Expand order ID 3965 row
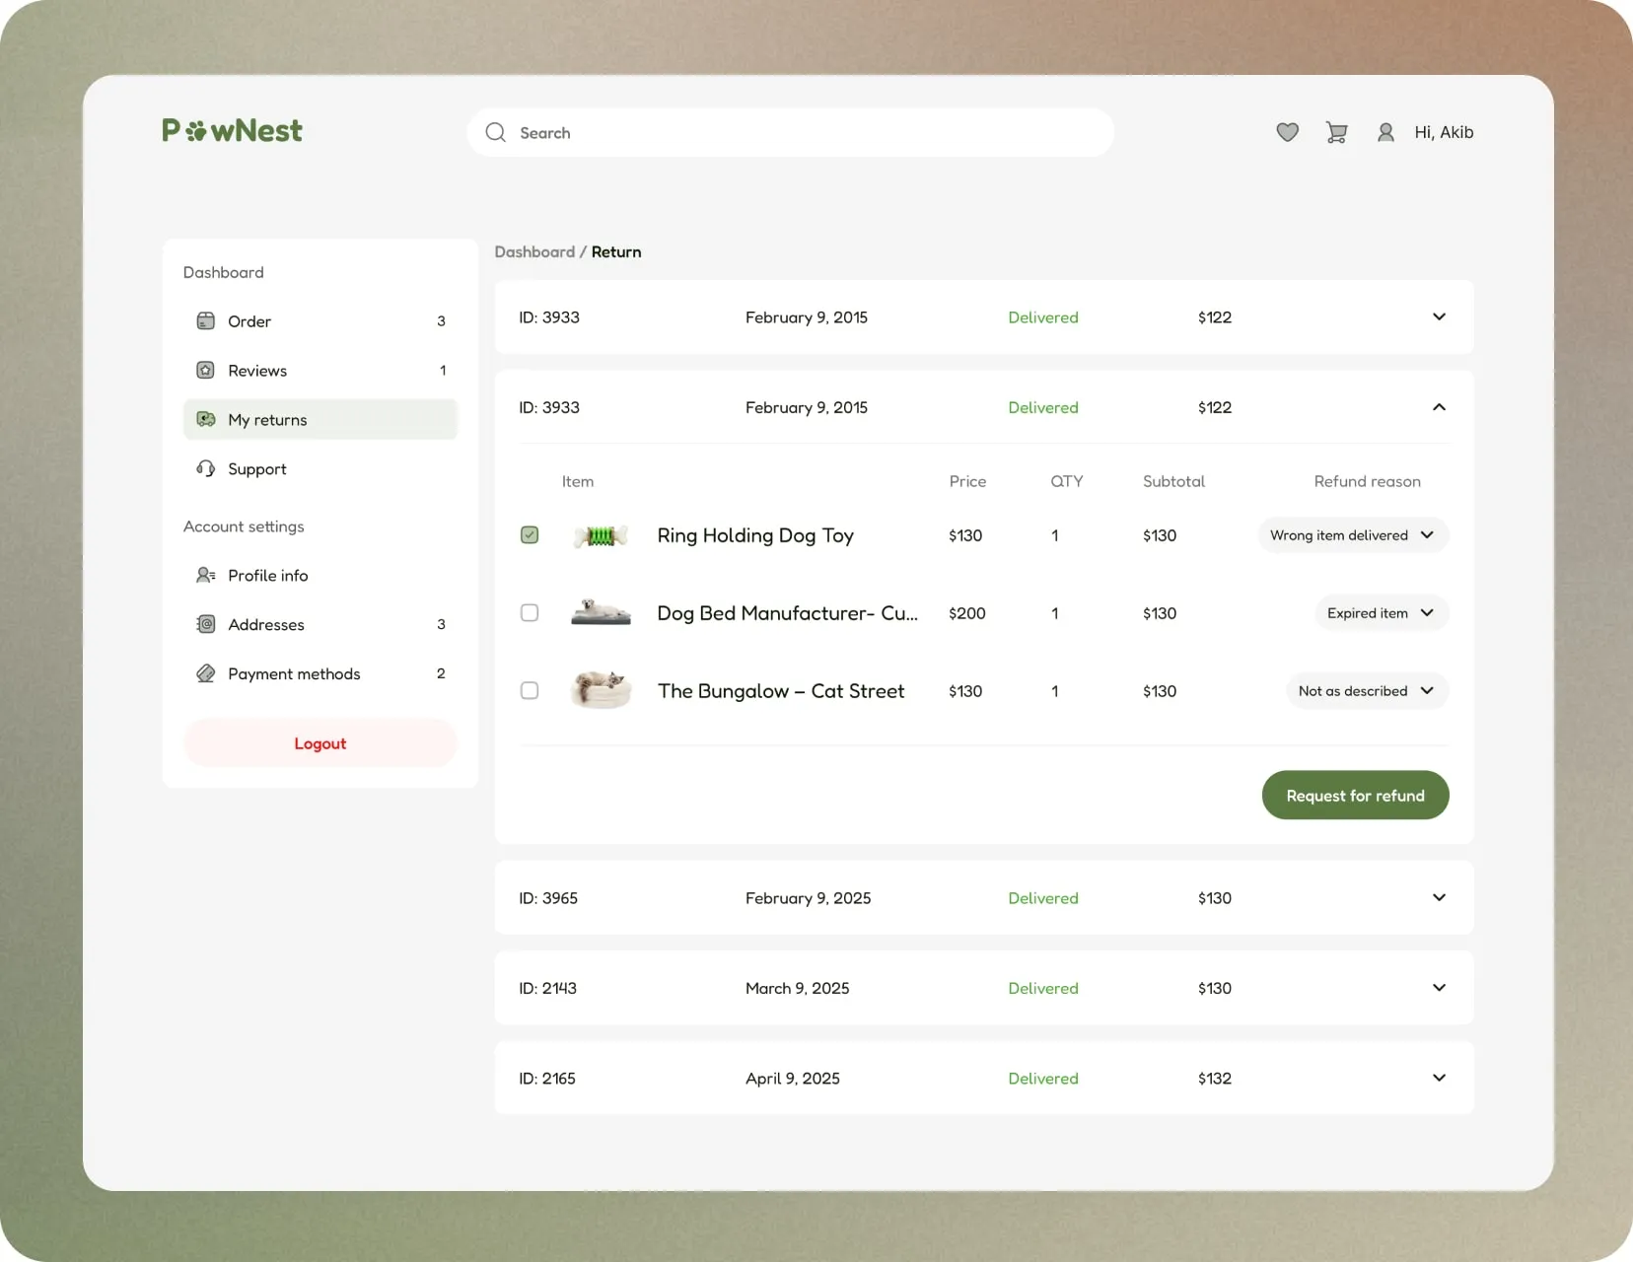 1439,897
